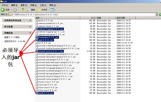Click file name tiles-api-2.0.4.jar
Image resolution: width=161 pixels, height=102 pixels.
point(48,85)
